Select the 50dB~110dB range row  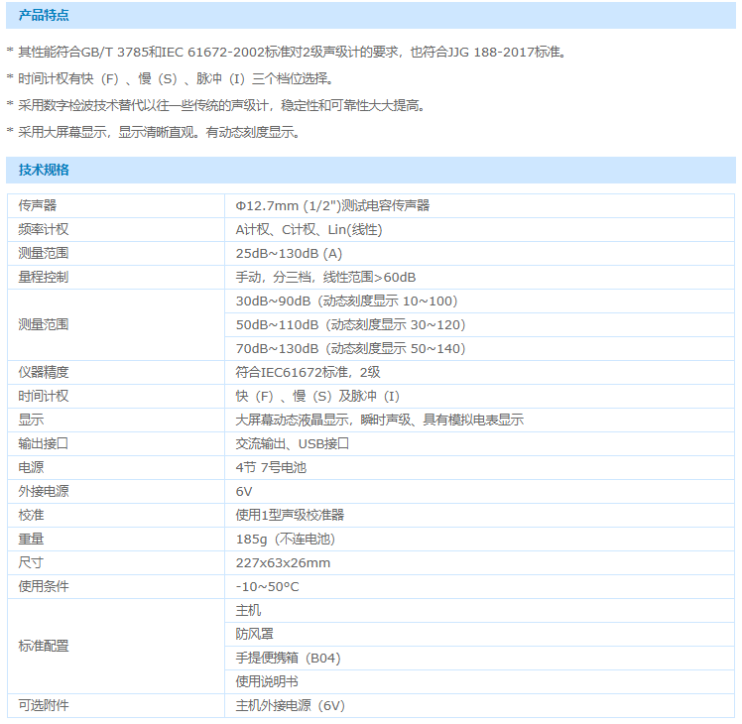pyautogui.click(x=350, y=324)
